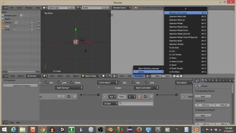Open Script mode dropdown
The width and height of the screenshot is (236, 133).
110,103
